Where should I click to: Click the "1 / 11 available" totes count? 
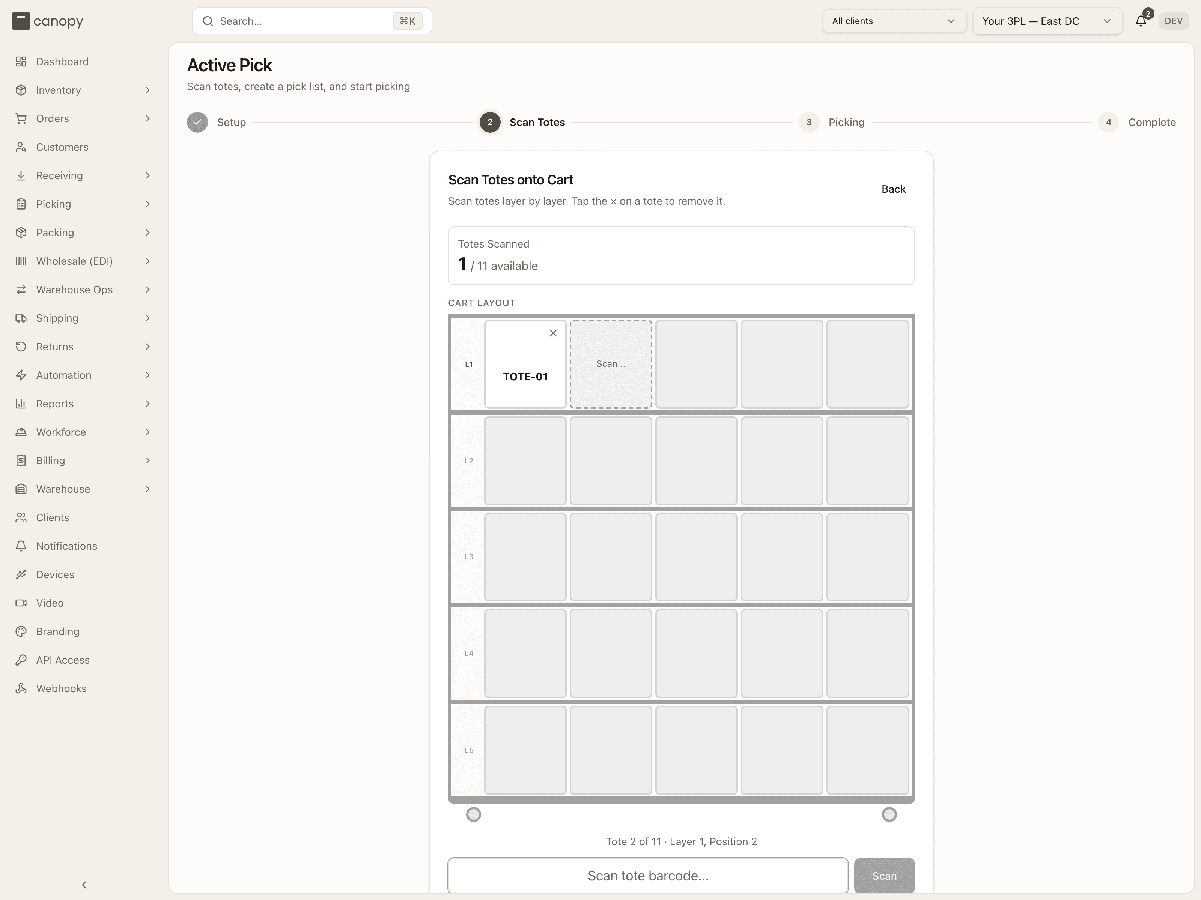498,265
